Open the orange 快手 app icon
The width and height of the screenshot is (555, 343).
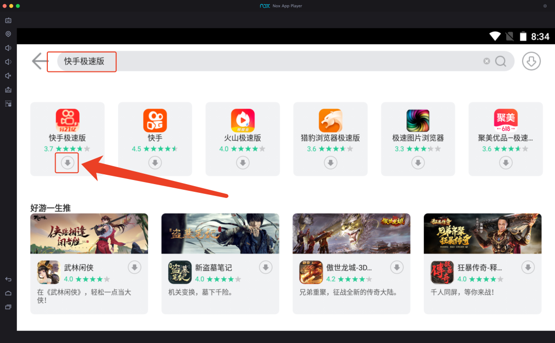(155, 120)
